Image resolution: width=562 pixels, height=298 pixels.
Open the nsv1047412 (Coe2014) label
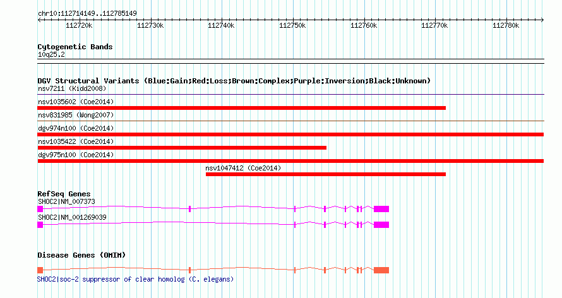point(243,168)
